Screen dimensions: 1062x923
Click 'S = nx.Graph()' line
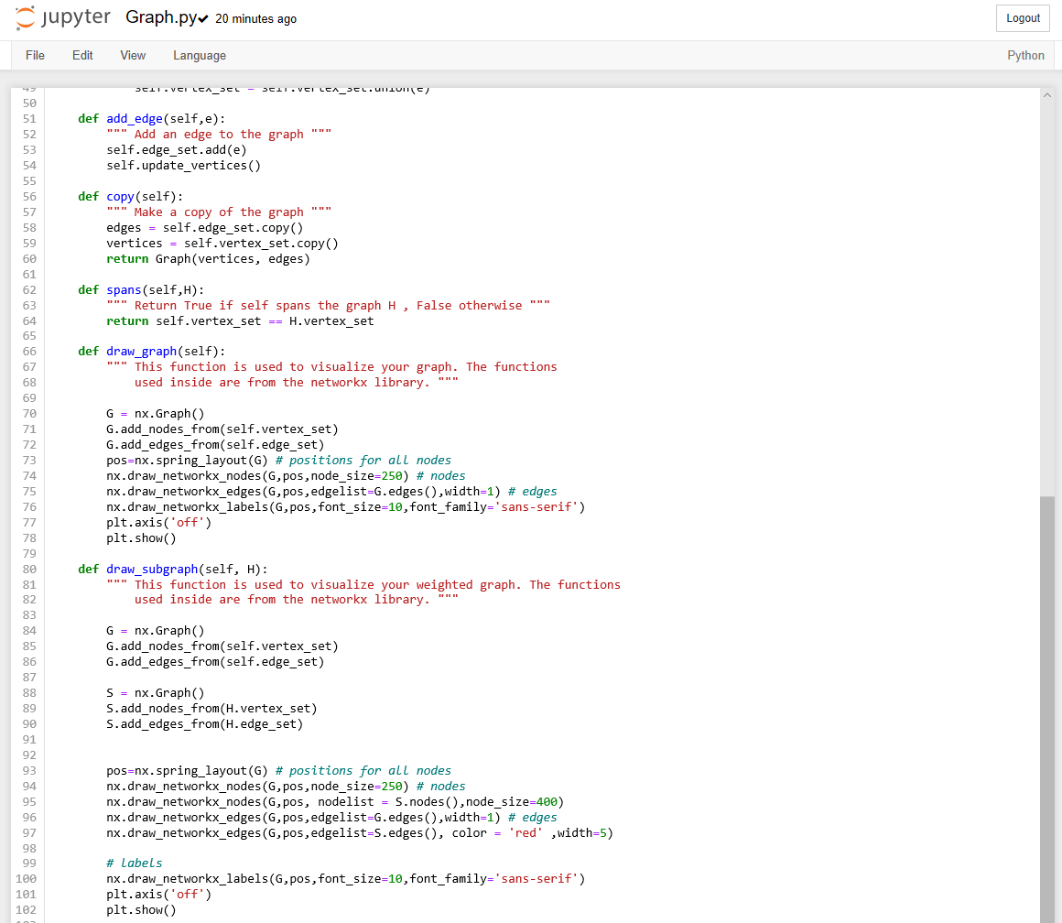[155, 693]
